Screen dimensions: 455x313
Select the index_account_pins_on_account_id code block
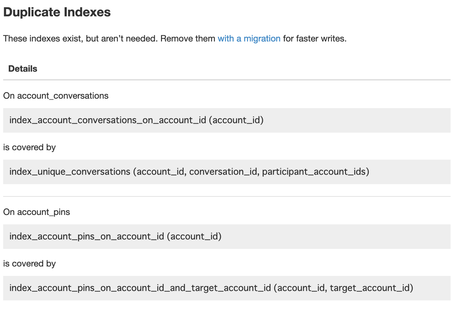227,237
